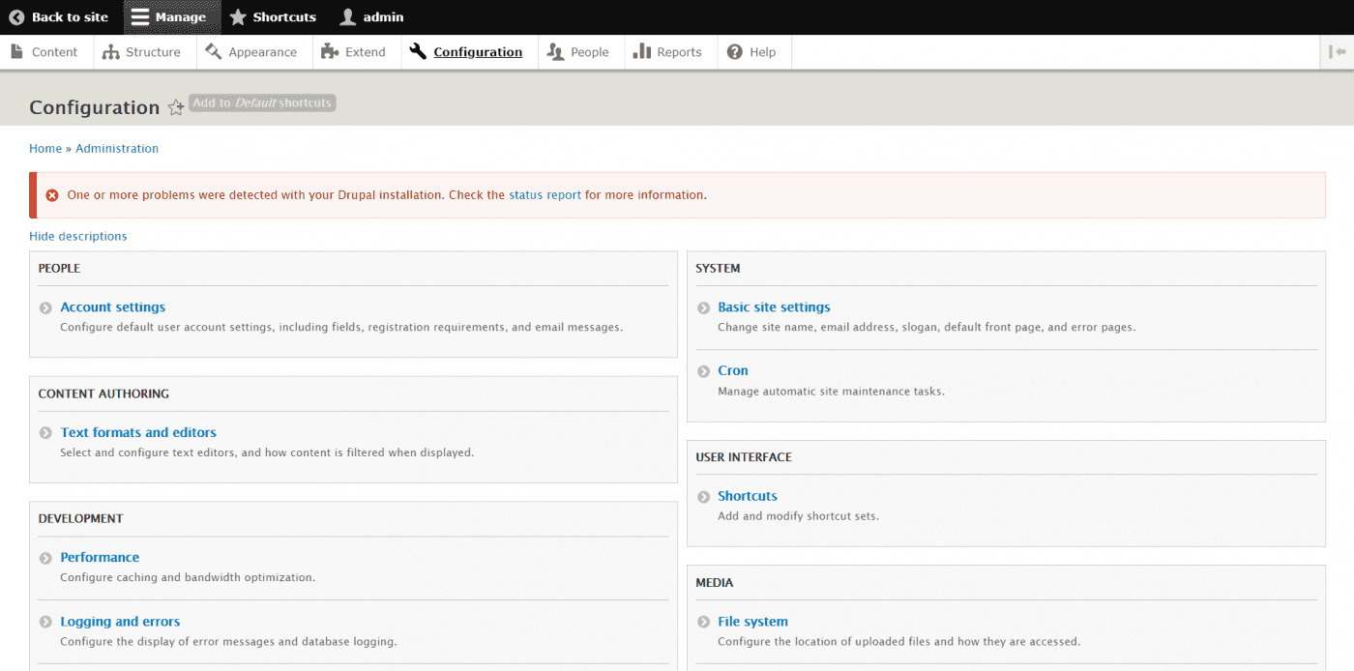
Task: Open Logging and errors link
Action: (120, 622)
